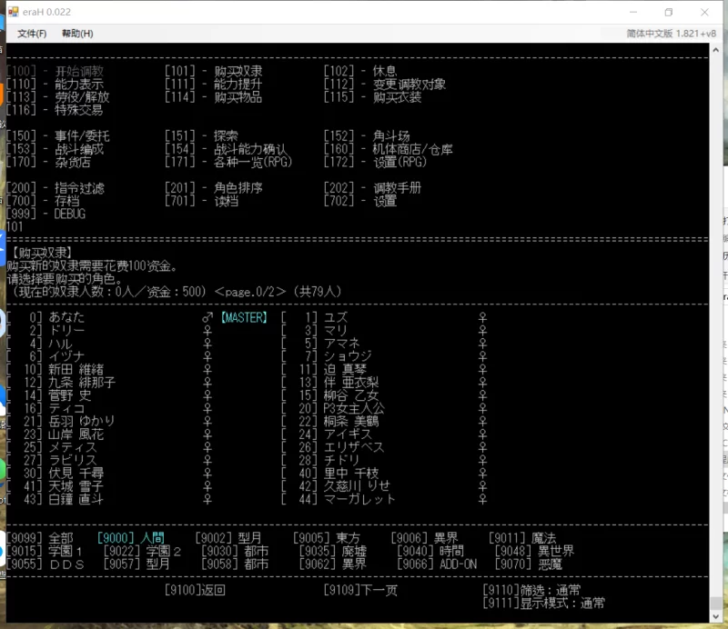
Task: Filter by [9066] ADD-ON category
Action: pyautogui.click(x=437, y=564)
